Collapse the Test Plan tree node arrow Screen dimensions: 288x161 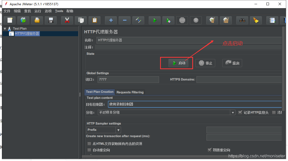pyautogui.click(x=5, y=29)
